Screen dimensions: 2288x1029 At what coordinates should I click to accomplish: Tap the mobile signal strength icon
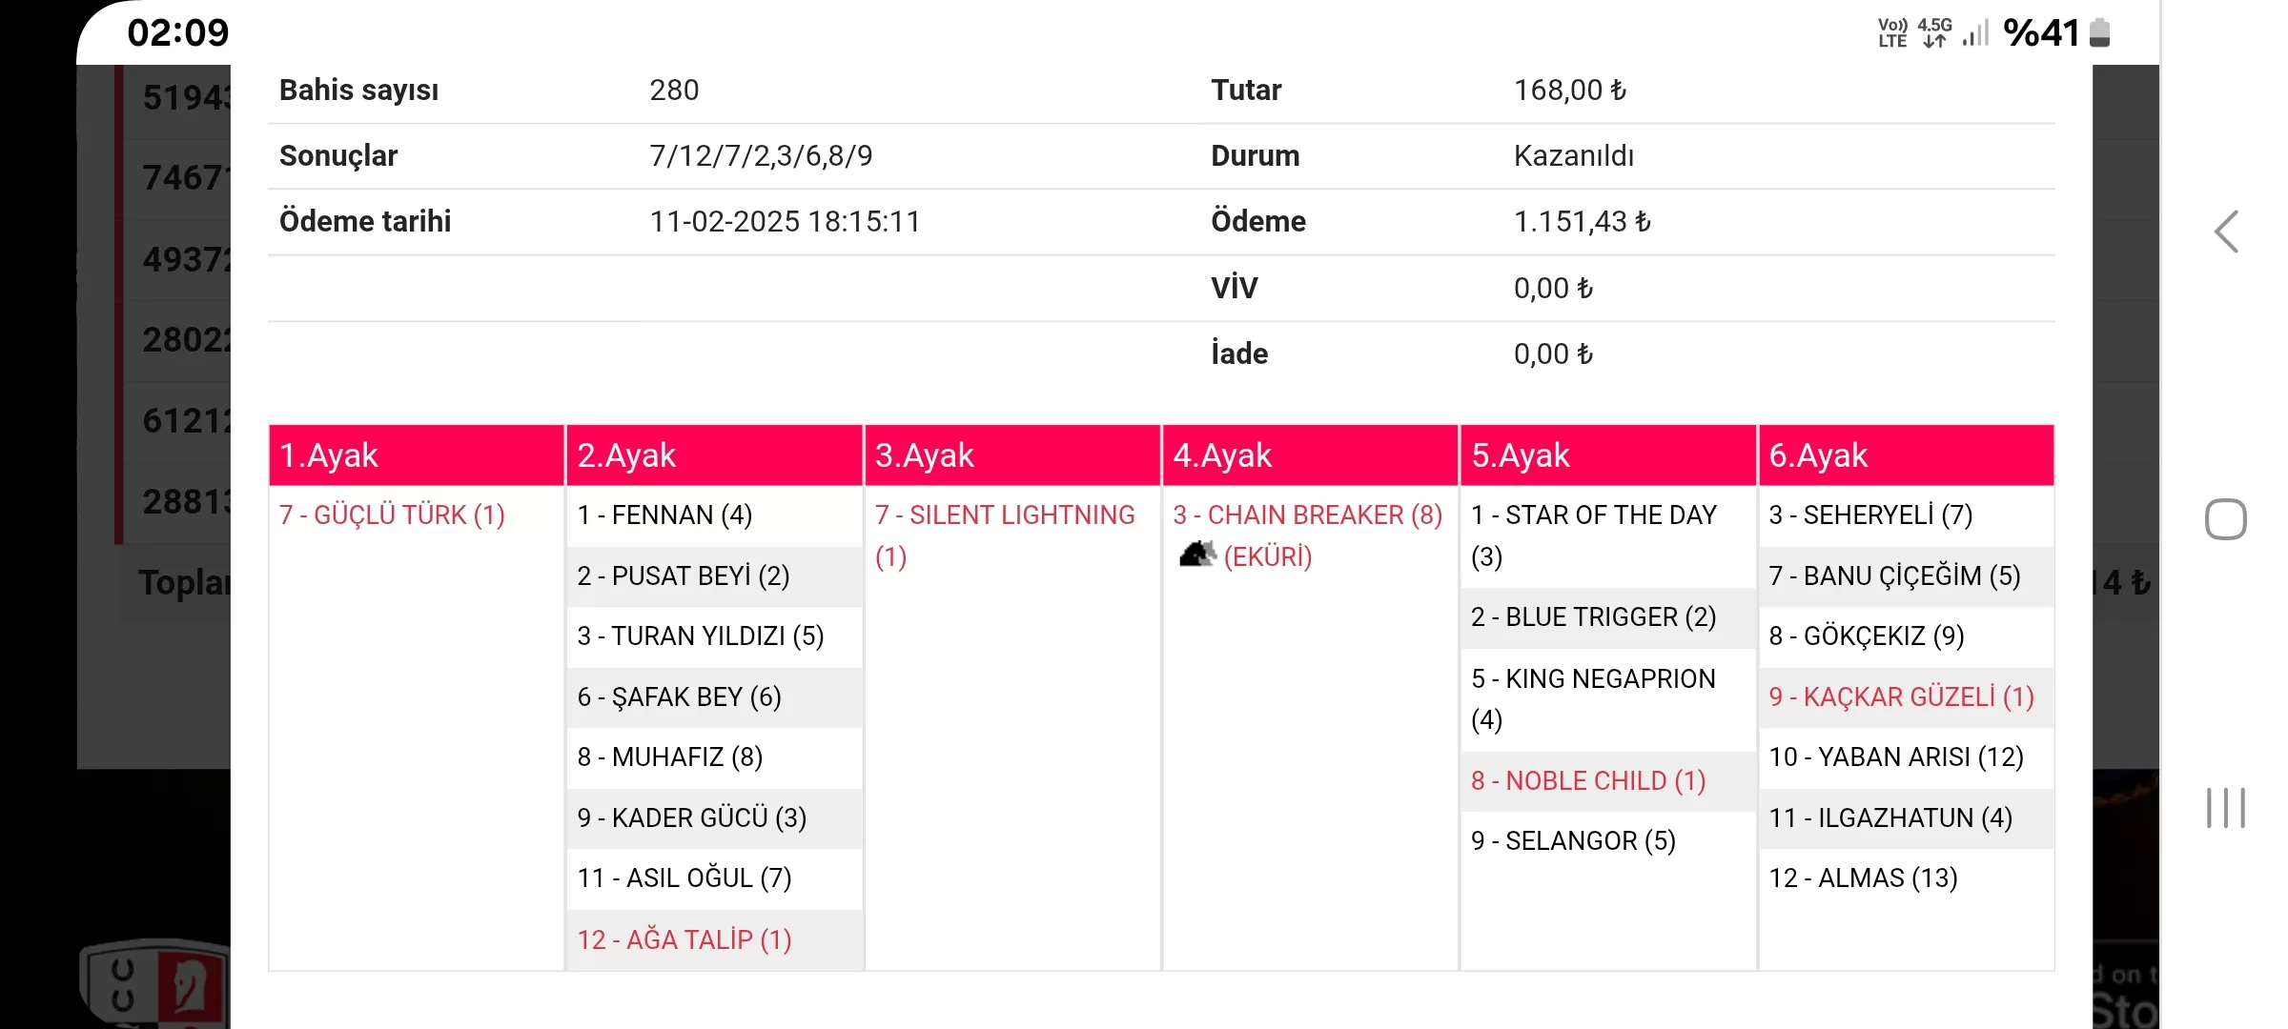pyautogui.click(x=1975, y=33)
